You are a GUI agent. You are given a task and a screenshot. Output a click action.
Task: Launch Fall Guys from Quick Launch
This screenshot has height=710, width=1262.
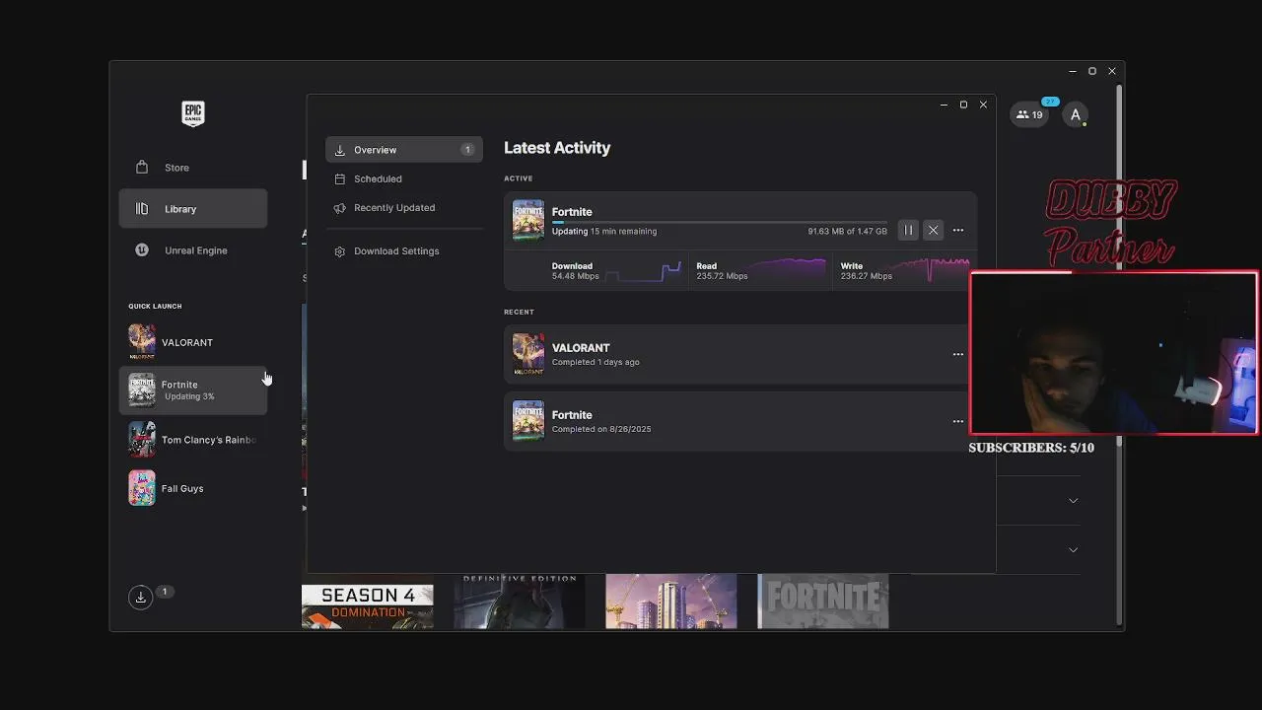pyautogui.click(x=193, y=488)
